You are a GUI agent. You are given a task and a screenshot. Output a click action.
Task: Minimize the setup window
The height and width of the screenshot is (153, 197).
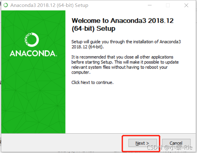(x=150, y=5)
